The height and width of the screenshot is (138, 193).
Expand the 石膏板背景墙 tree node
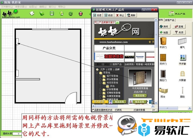coord(100,93)
